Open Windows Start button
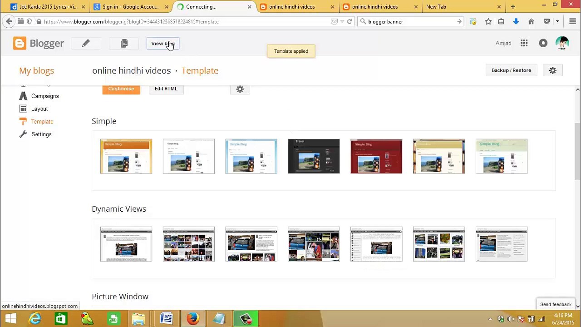The image size is (581, 327). coord(10,318)
